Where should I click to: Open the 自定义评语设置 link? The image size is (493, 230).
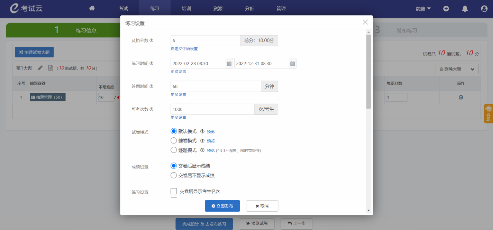[184, 49]
